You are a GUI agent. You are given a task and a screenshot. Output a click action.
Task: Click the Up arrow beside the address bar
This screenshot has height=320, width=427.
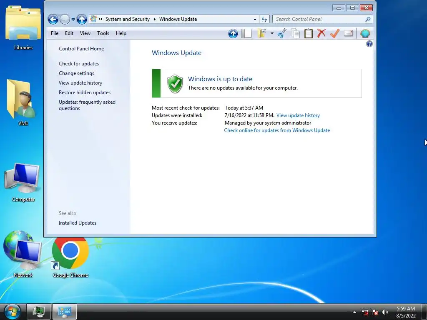(82, 19)
